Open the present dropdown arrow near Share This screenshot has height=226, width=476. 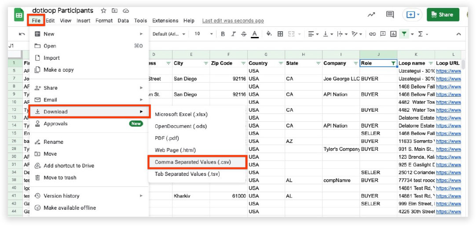tap(418, 15)
